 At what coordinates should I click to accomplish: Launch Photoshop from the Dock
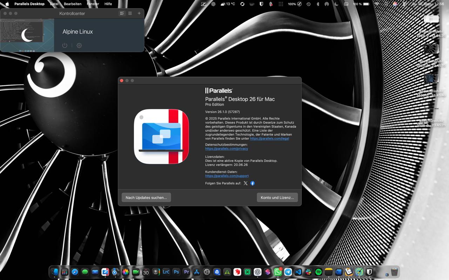coord(176,272)
